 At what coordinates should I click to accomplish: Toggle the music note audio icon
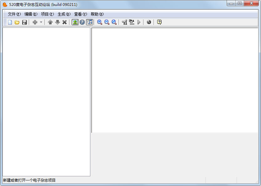89,22
